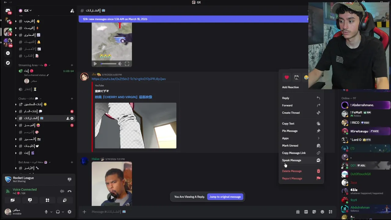Open the discover servers compass icon
Screen dimensions: 391x220
(x=8, y=63)
